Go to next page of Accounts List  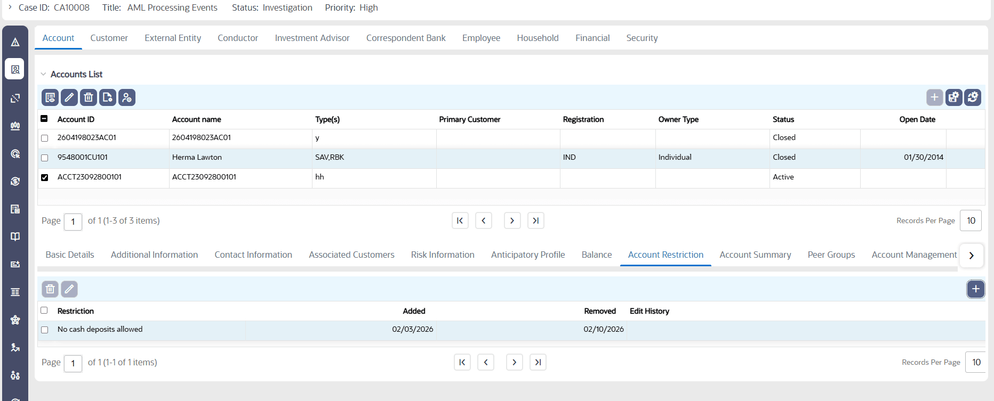[512, 220]
